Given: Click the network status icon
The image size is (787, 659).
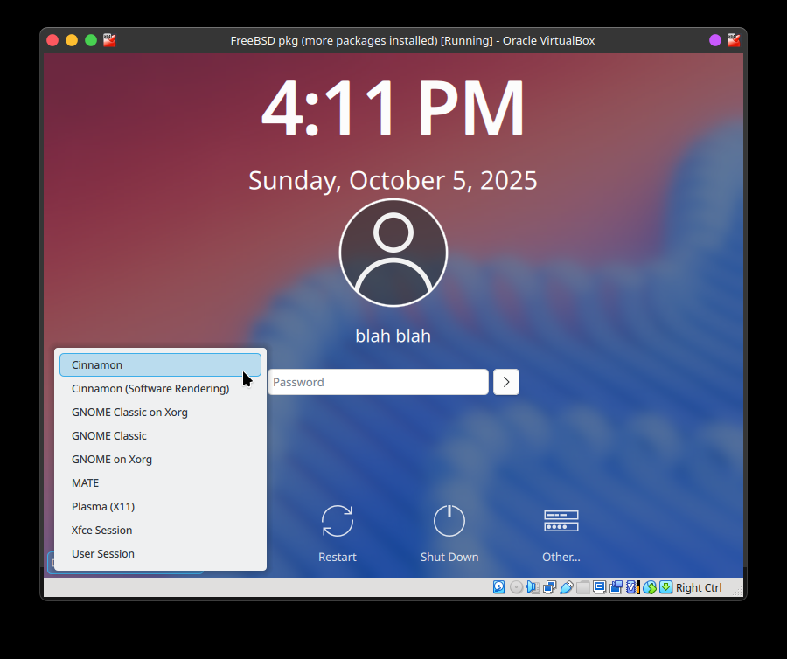Looking at the screenshot, I should click(549, 587).
